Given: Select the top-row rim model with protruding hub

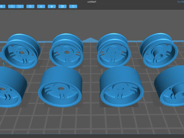Looking at the screenshot, I should (x=159, y=51).
